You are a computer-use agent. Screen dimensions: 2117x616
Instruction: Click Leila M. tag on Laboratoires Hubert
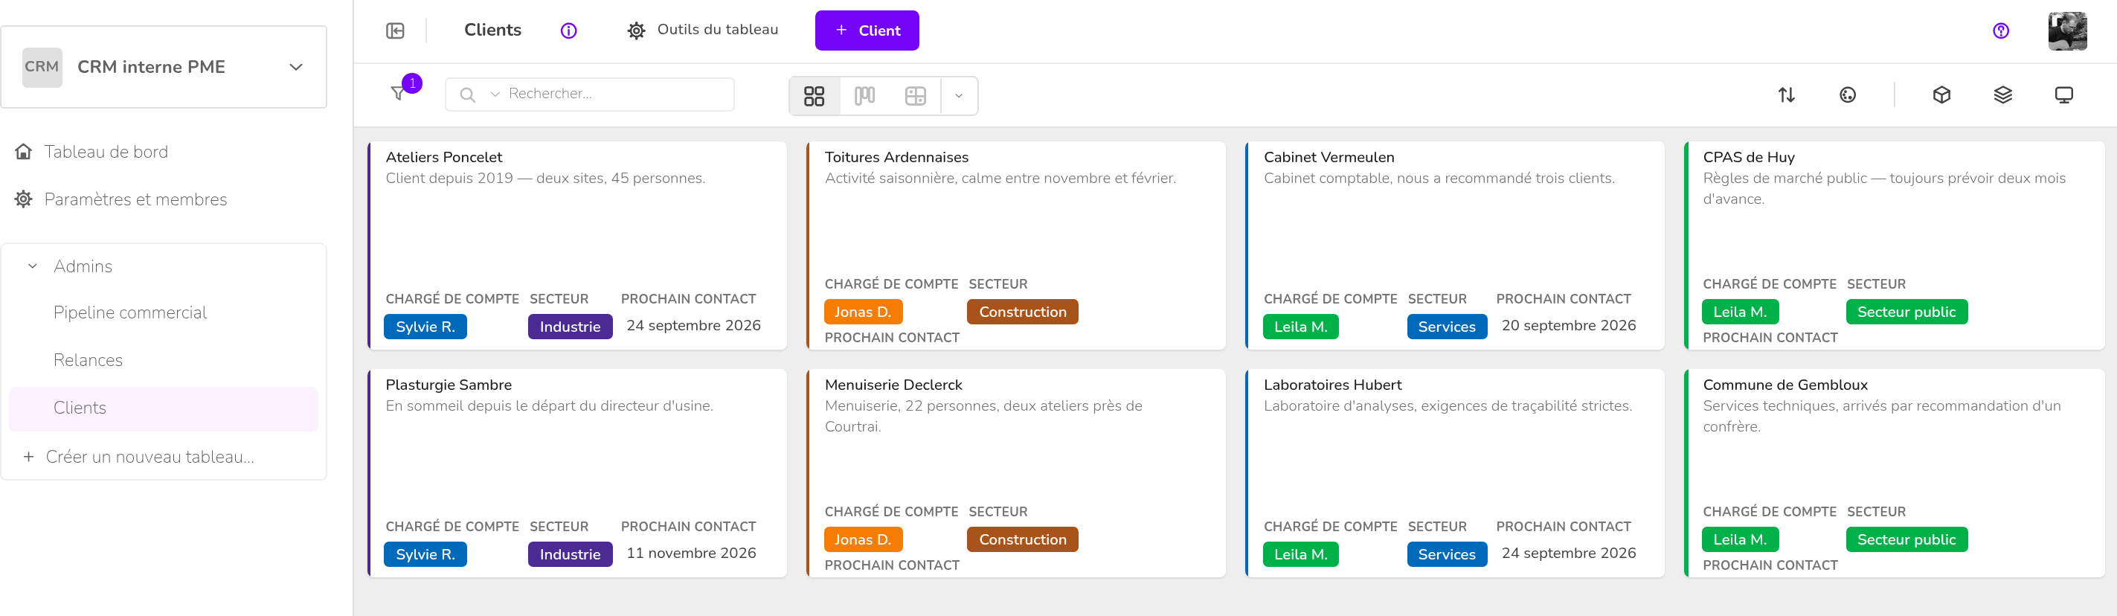point(1300,554)
